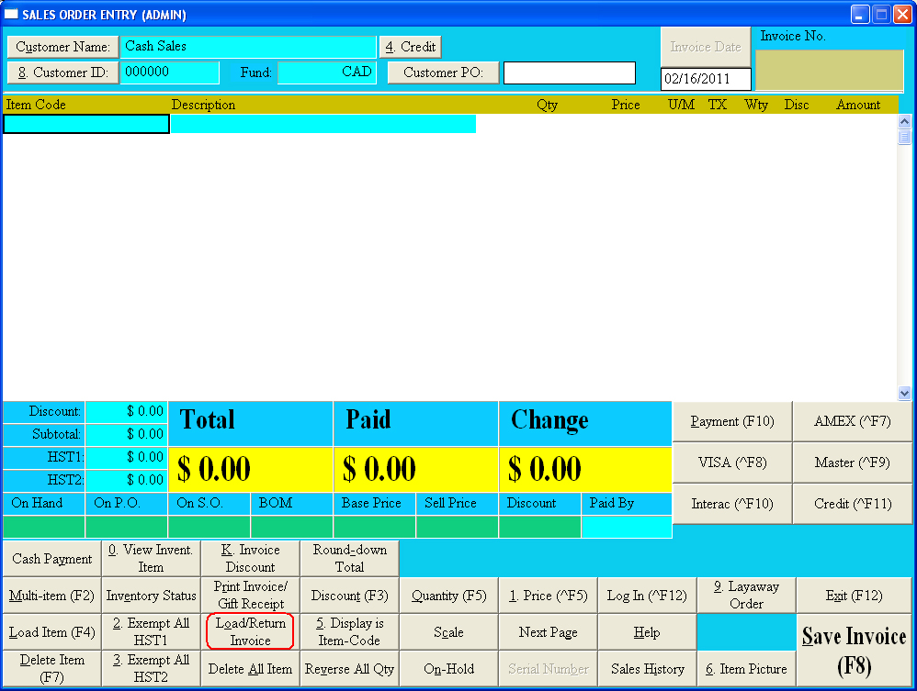
Task: Click the Interac payment button
Action: [x=732, y=504]
